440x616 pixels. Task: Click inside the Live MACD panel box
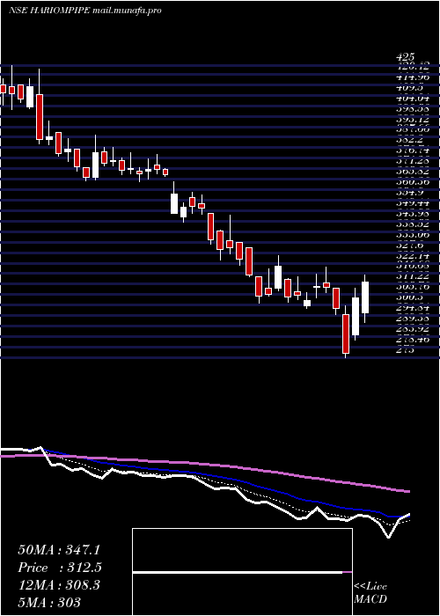(x=242, y=572)
